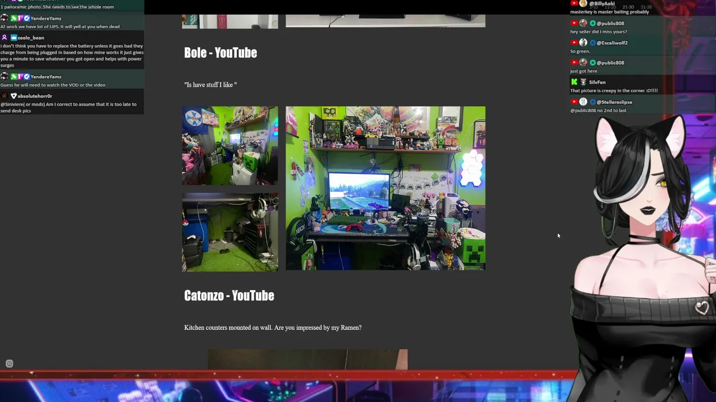
Task: Open absolutehorr0r's dark avatar
Action: [4, 96]
